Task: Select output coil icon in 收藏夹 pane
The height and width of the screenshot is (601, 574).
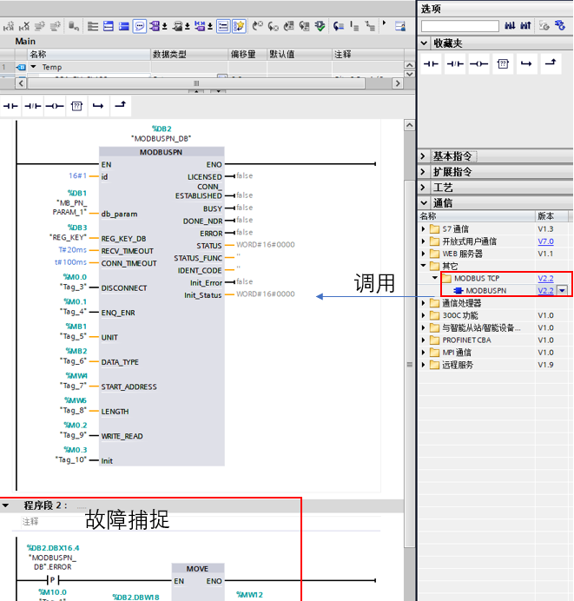Action: pos(479,64)
